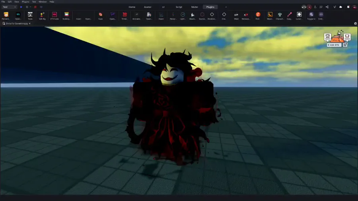The width and height of the screenshot is (358, 201).
Task: Open the View menu
Action: click(x=16, y=2)
